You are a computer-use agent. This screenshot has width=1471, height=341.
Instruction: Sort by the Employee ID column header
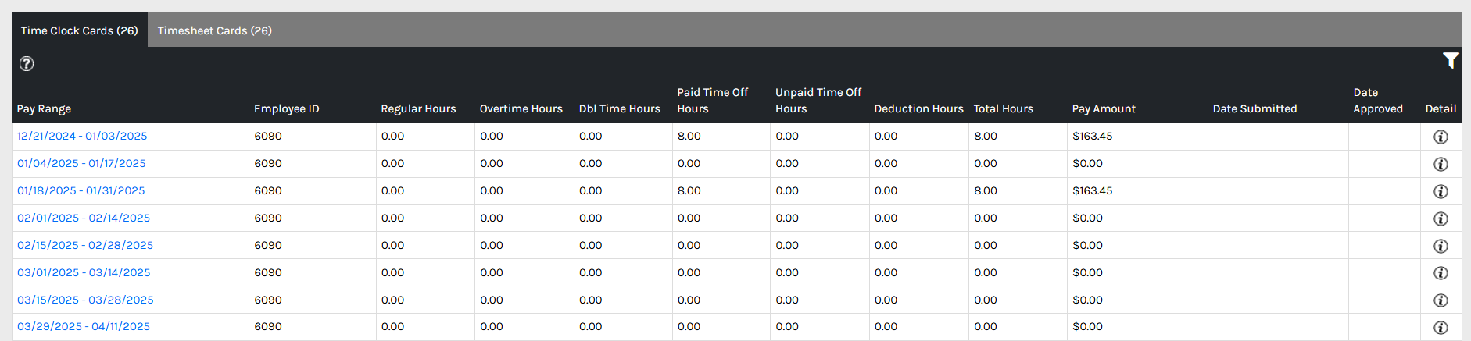coord(287,108)
